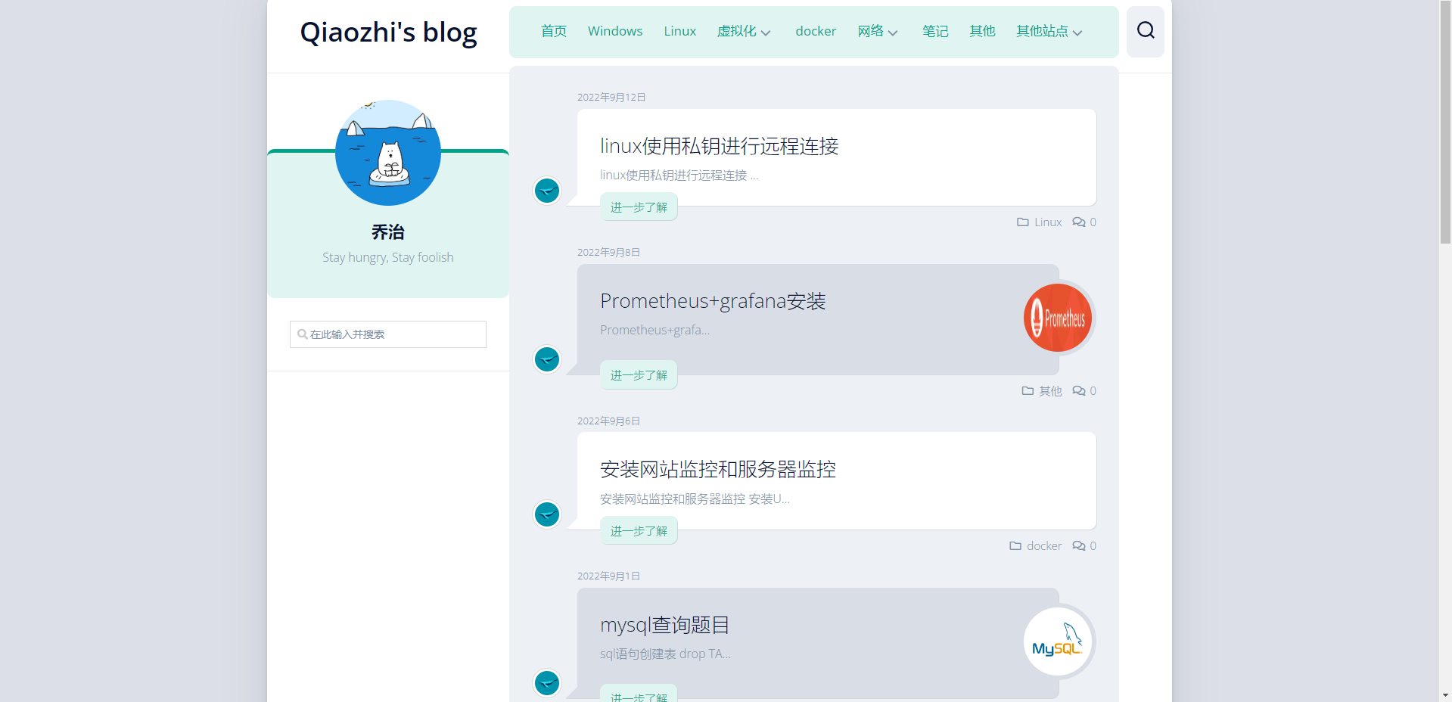Click the 其他 category link below Prometheus post
The image size is (1452, 702).
pyautogui.click(x=1050, y=391)
